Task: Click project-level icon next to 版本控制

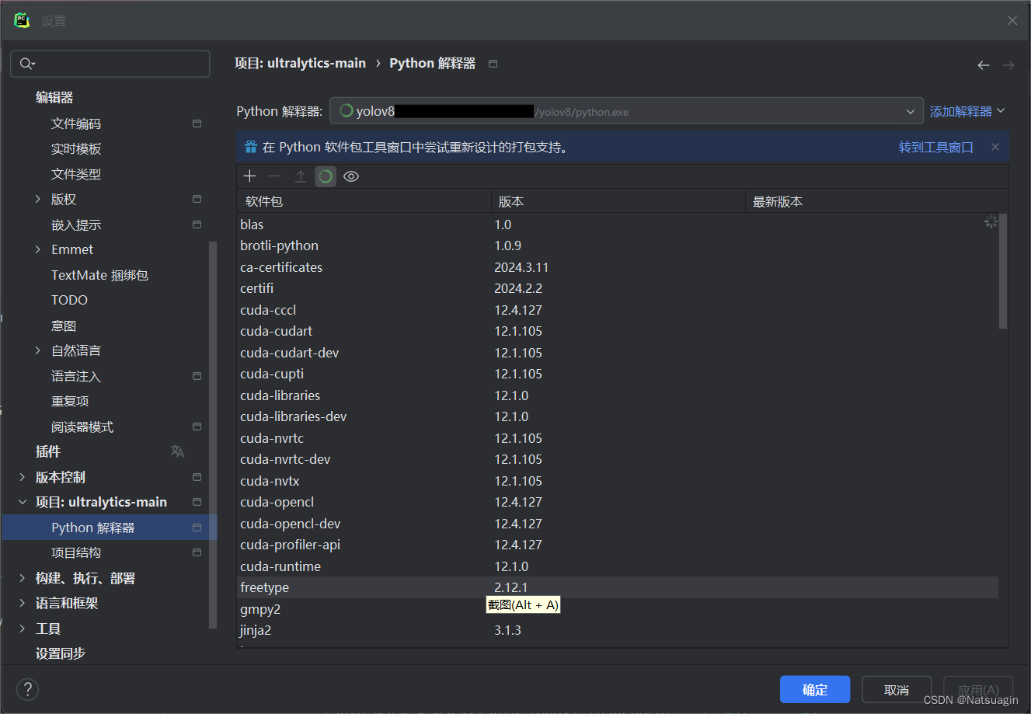Action: click(197, 477)
